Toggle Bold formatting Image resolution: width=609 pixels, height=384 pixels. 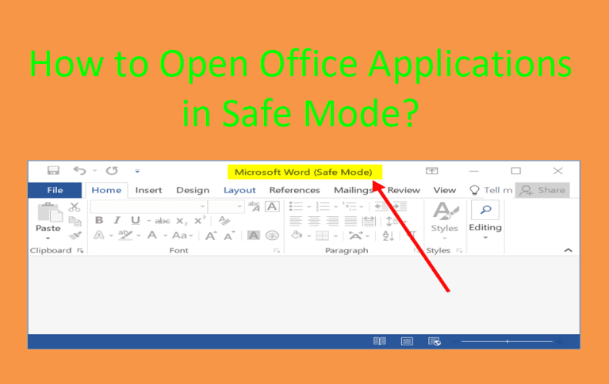tap(99, 220)
